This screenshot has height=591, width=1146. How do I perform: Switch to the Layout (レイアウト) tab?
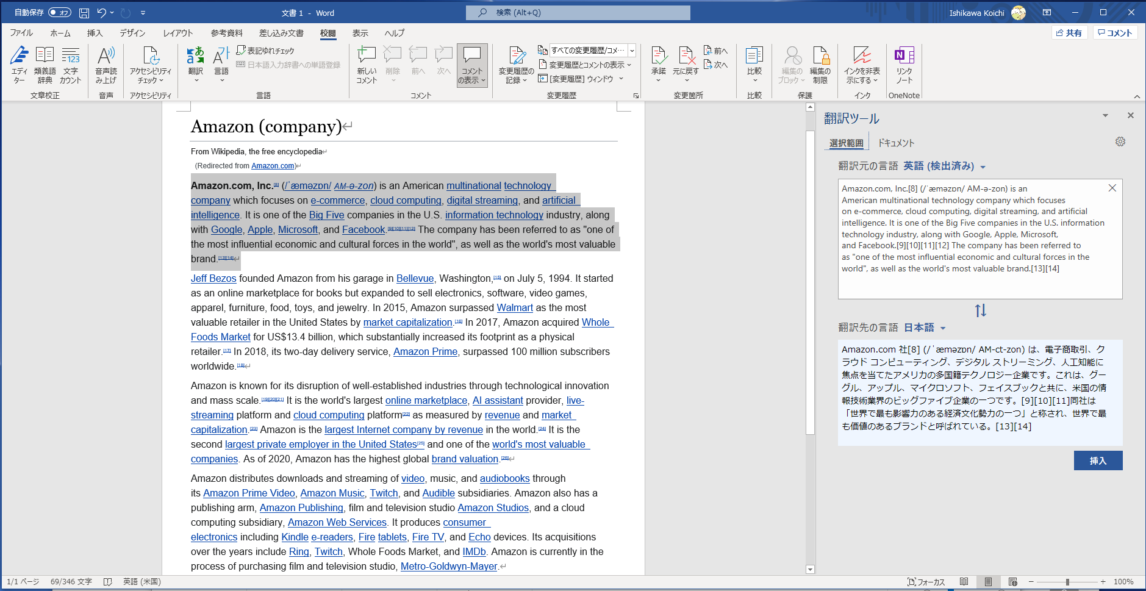point(178,33)
